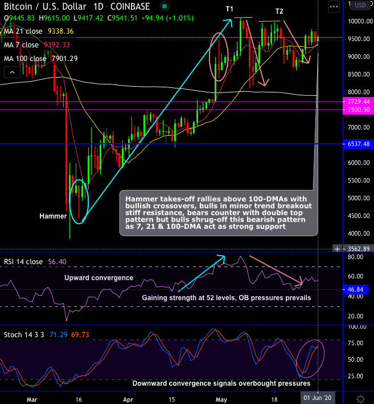Image resolution: width=374 pixels, height=404 pixels.
Task: Click the 6537.48 blue price label
Action: pos(358,144)
